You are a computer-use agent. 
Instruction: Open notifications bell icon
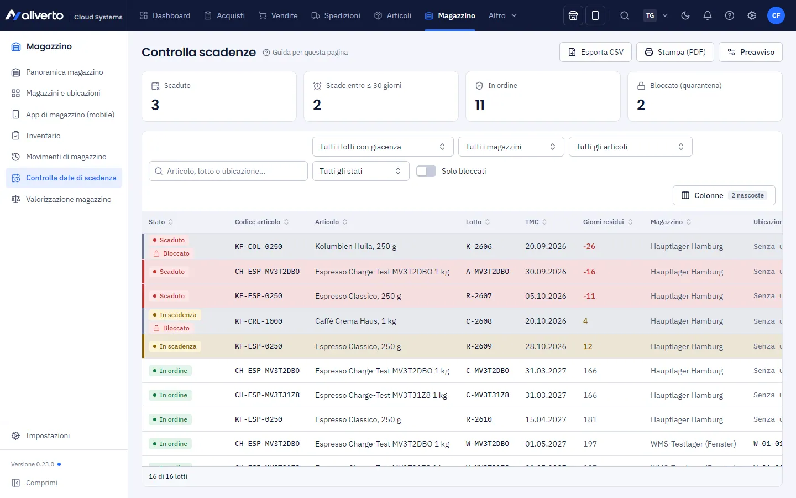708,15
